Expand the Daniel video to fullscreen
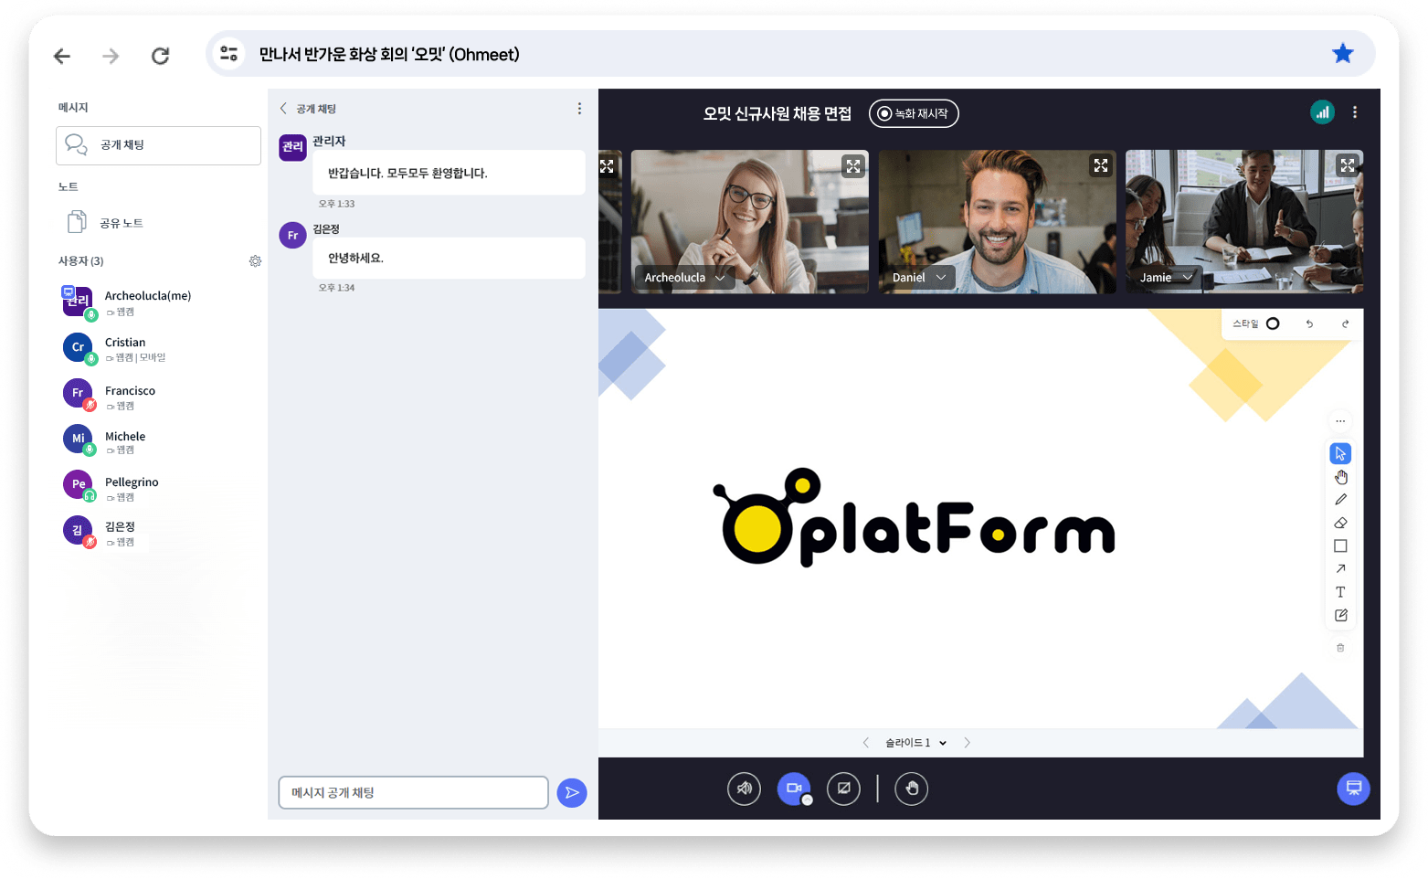 click(1101, 166)
